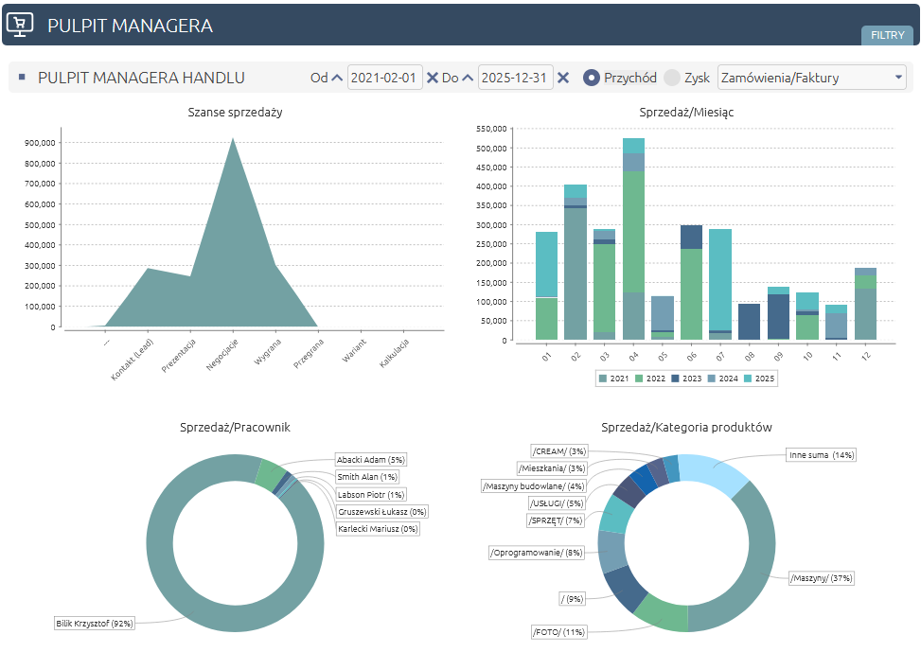Open the FILTRY filters button
Image resolution: width=921 pixels, height=670 pixels.
(887, 35)
